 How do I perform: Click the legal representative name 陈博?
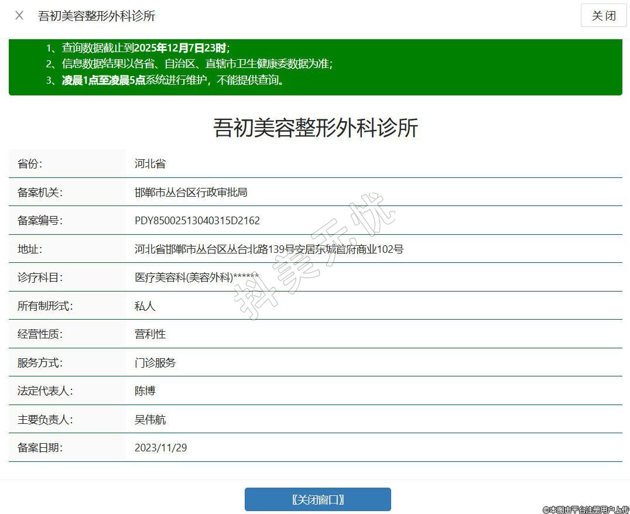[x=145, y=391]
